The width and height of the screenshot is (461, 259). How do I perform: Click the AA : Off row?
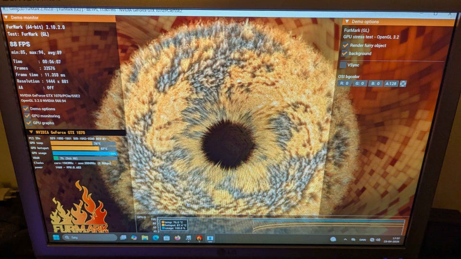[x=36, y=87]
